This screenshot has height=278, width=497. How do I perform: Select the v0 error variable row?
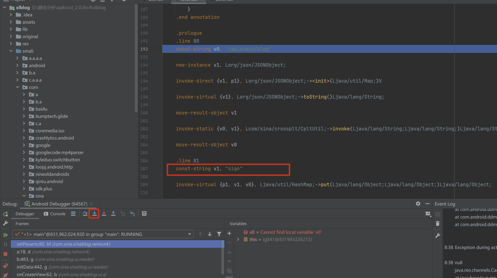pyautogui.click(x=283, y=232)
